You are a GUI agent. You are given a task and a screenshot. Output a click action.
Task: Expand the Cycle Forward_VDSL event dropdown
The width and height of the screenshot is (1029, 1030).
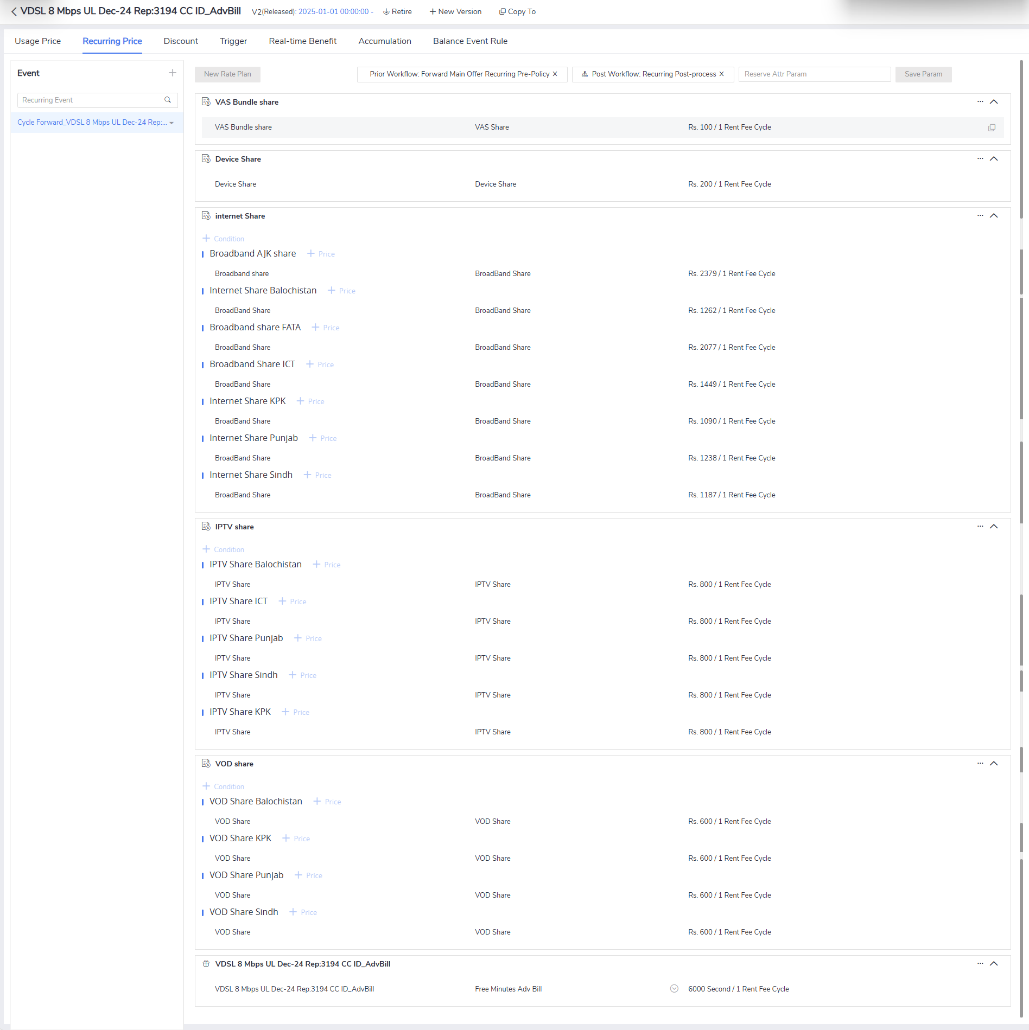click(x=171, y=123)
